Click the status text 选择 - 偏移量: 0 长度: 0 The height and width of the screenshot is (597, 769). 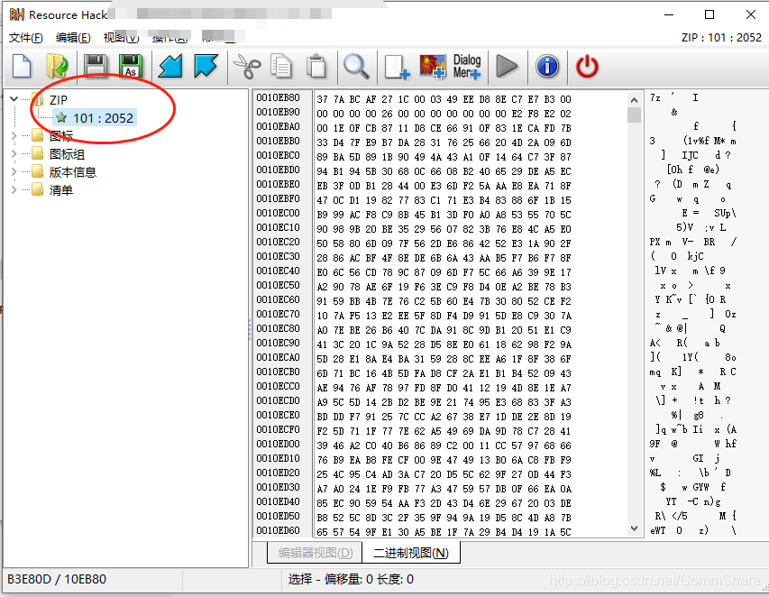pyautogui.click(x=351, y=579)
